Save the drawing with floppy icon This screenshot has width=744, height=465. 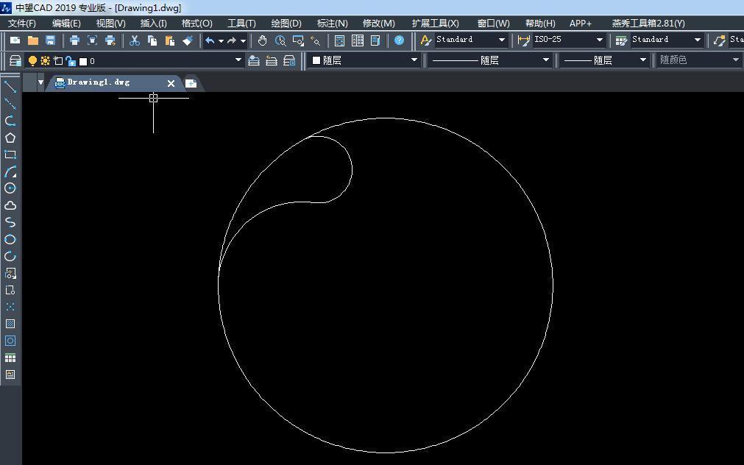click(x=50, y=40)
